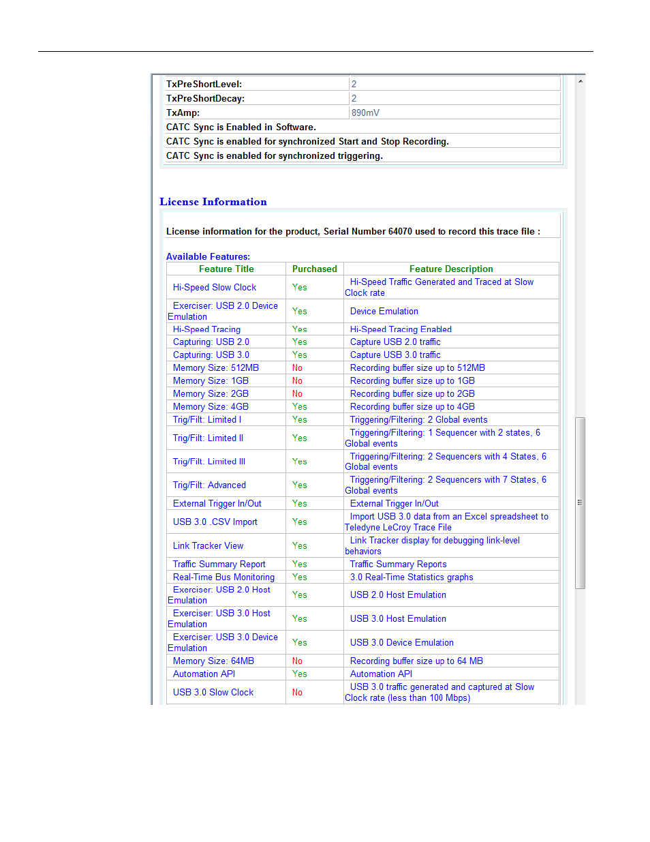The height and width of the screenshot is (842, 650).
Task: Click the TxPreShortDecay label
Action: point(205,99)
